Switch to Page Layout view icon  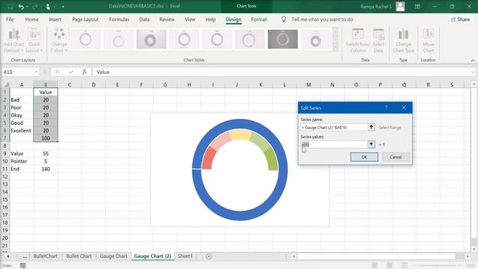pos(389,265)
